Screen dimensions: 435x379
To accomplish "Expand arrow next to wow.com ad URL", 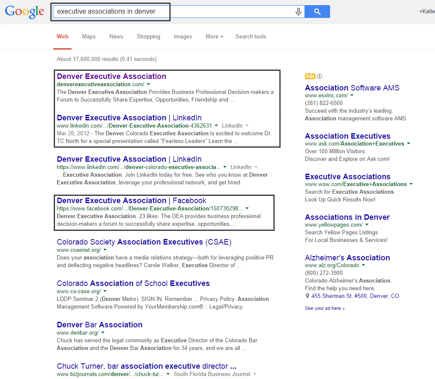I will 411,184.
